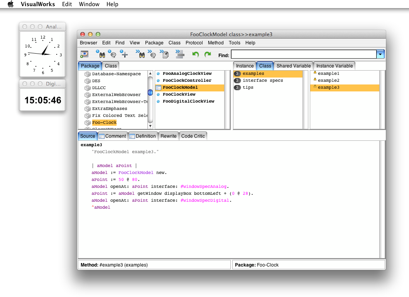Switch to the Instance tab

245,66
